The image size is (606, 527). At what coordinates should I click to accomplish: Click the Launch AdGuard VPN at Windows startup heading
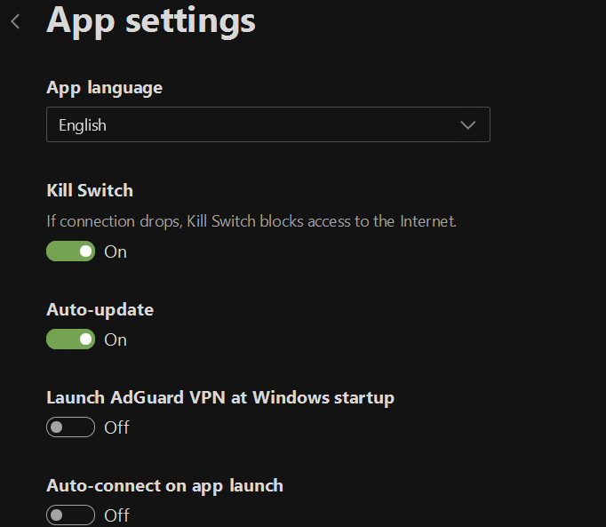point(220,398)
